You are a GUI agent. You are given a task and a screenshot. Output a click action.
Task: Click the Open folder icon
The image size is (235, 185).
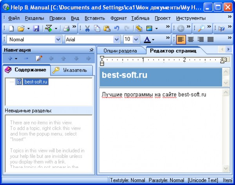21,28
